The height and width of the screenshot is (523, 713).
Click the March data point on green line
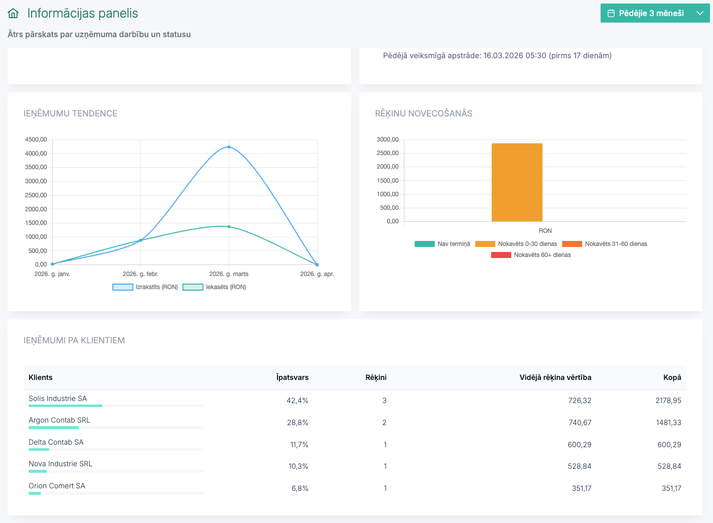pyautogui.click(x=229, y=226)
